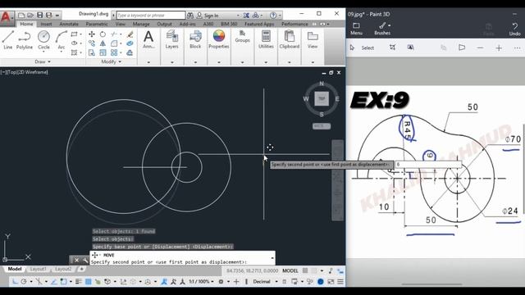Open the View panel button
Screen dimensions: 525x295
(313, 39)
